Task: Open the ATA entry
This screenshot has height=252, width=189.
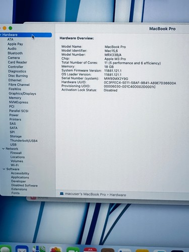Action: pos(10,39)
